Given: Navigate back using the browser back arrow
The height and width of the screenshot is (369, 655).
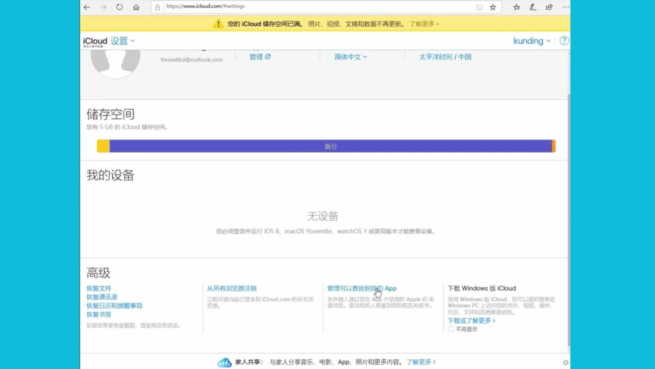Looking at the screenshot, I should coord(86,7).
